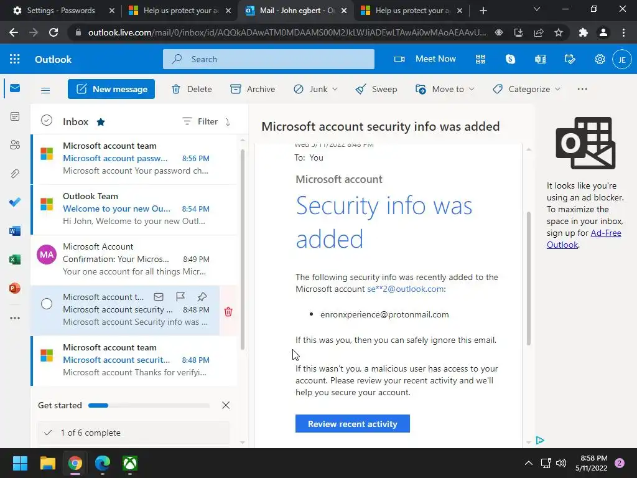Open Xbox app from taskbar
Screen dimensions: 637x478
coord(130,463)
